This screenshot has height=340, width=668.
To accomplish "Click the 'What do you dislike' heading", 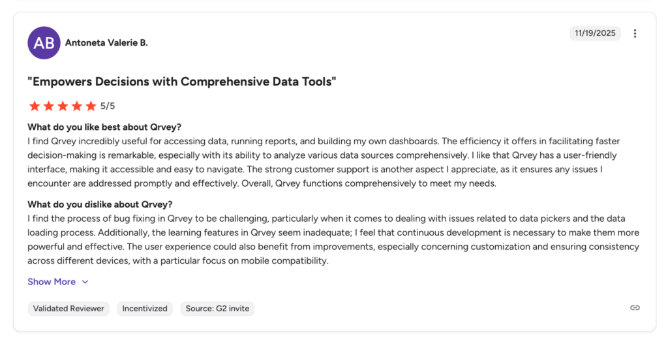I will click(100, 204).
